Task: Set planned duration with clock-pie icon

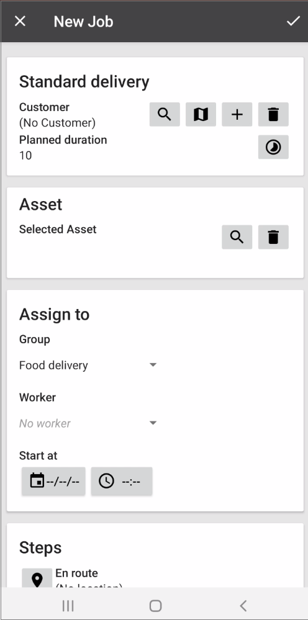Action: (273, 147)
